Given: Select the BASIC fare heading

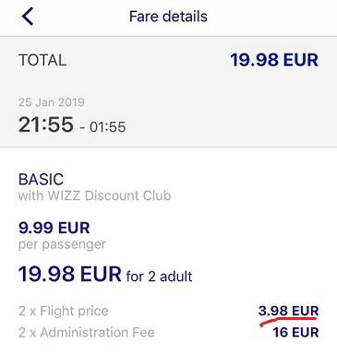Looking at the screenshot, I should (x=41, y=180).
